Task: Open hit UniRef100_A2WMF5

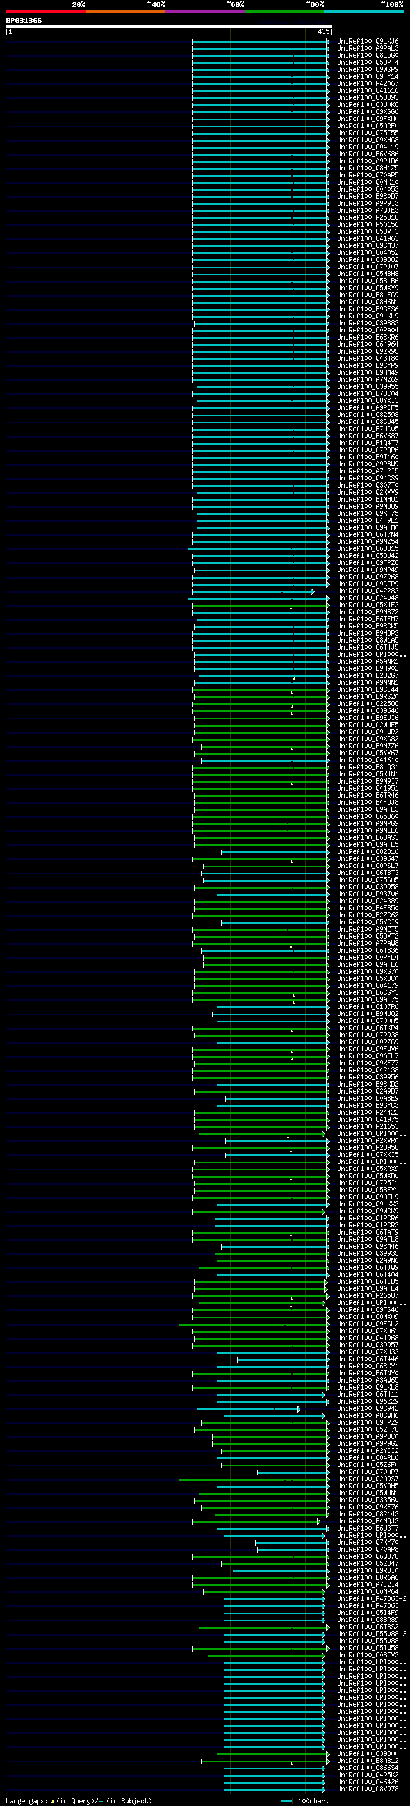Action: point(368,726)
